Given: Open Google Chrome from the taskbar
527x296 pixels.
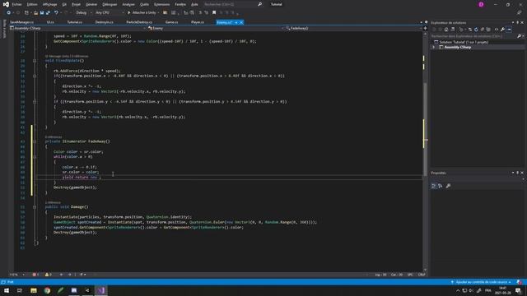Looking at the screenshot, I should tap(47, 290).
